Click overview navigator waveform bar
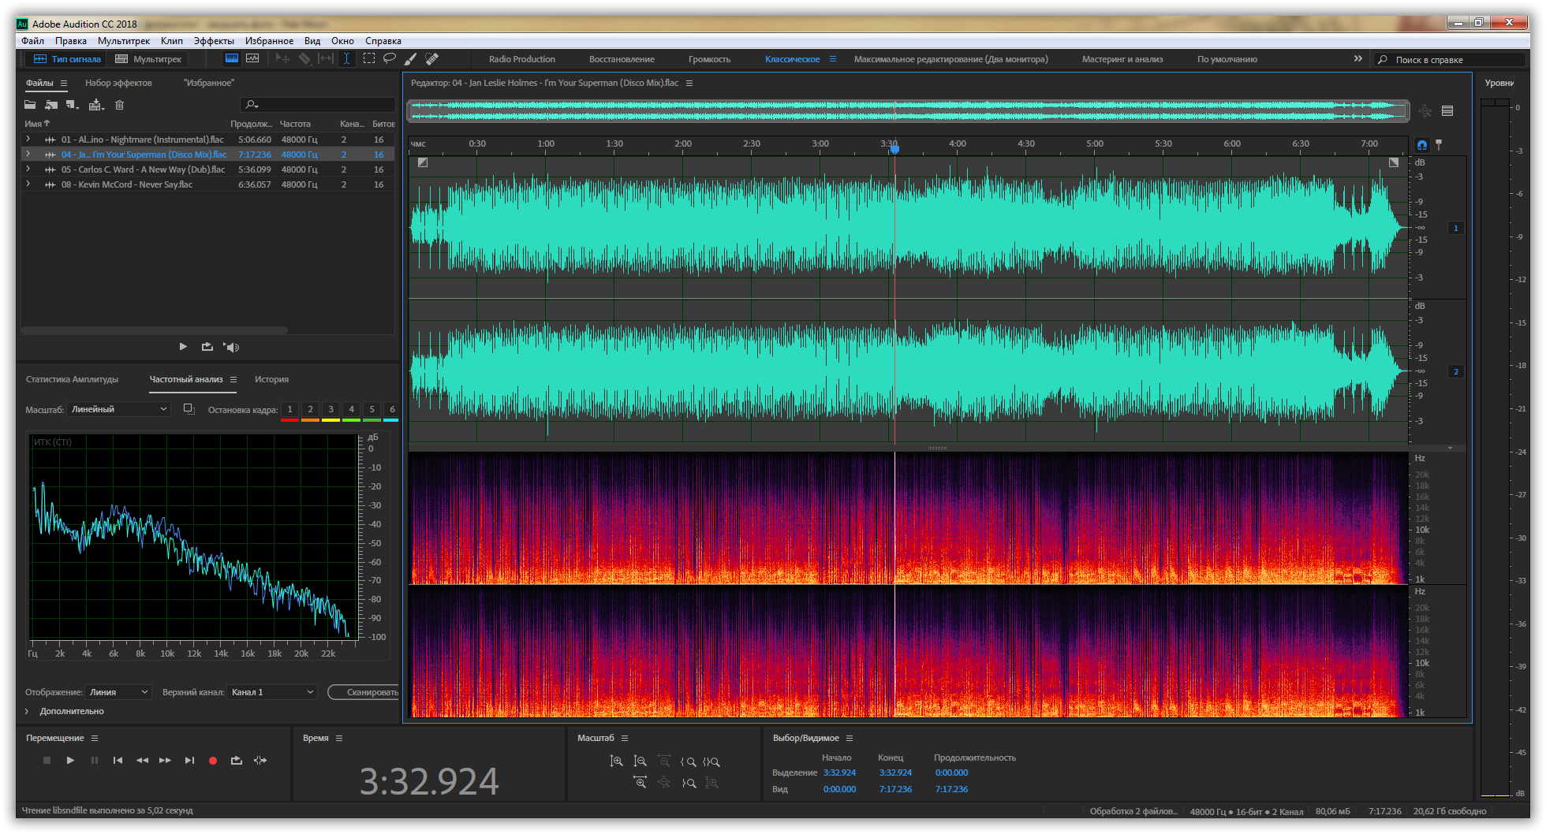 [908, 111]
